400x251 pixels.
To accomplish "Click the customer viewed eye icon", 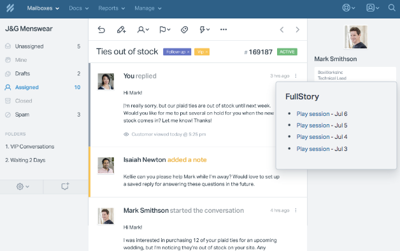I will click(x=126, y=134).
